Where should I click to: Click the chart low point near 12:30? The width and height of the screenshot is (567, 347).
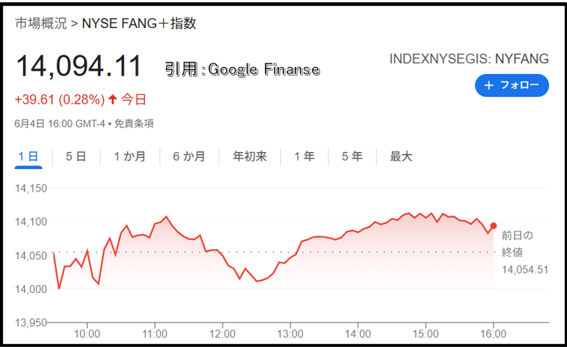tap(257, 281)
